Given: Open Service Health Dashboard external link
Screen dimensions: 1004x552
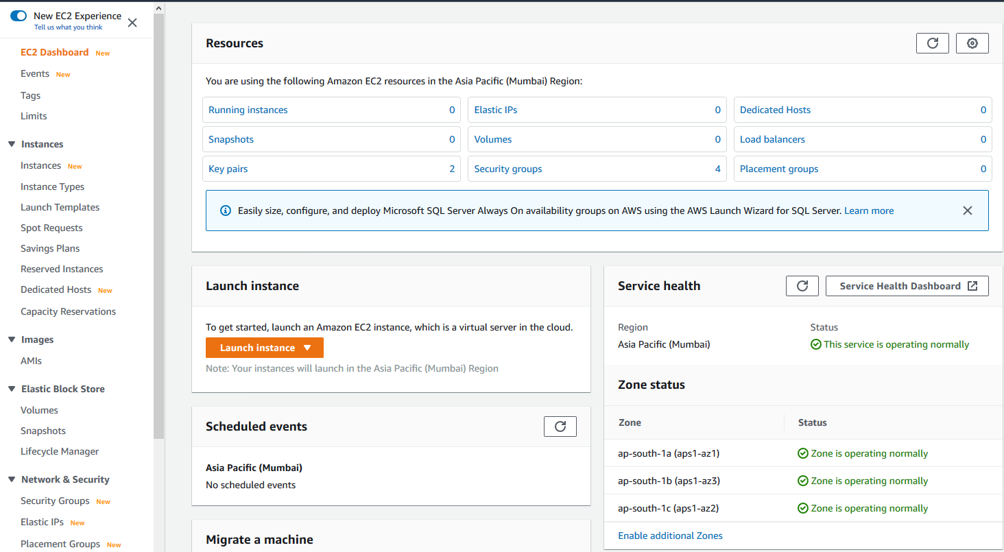Looking at the screenshot, I should 907,286.
